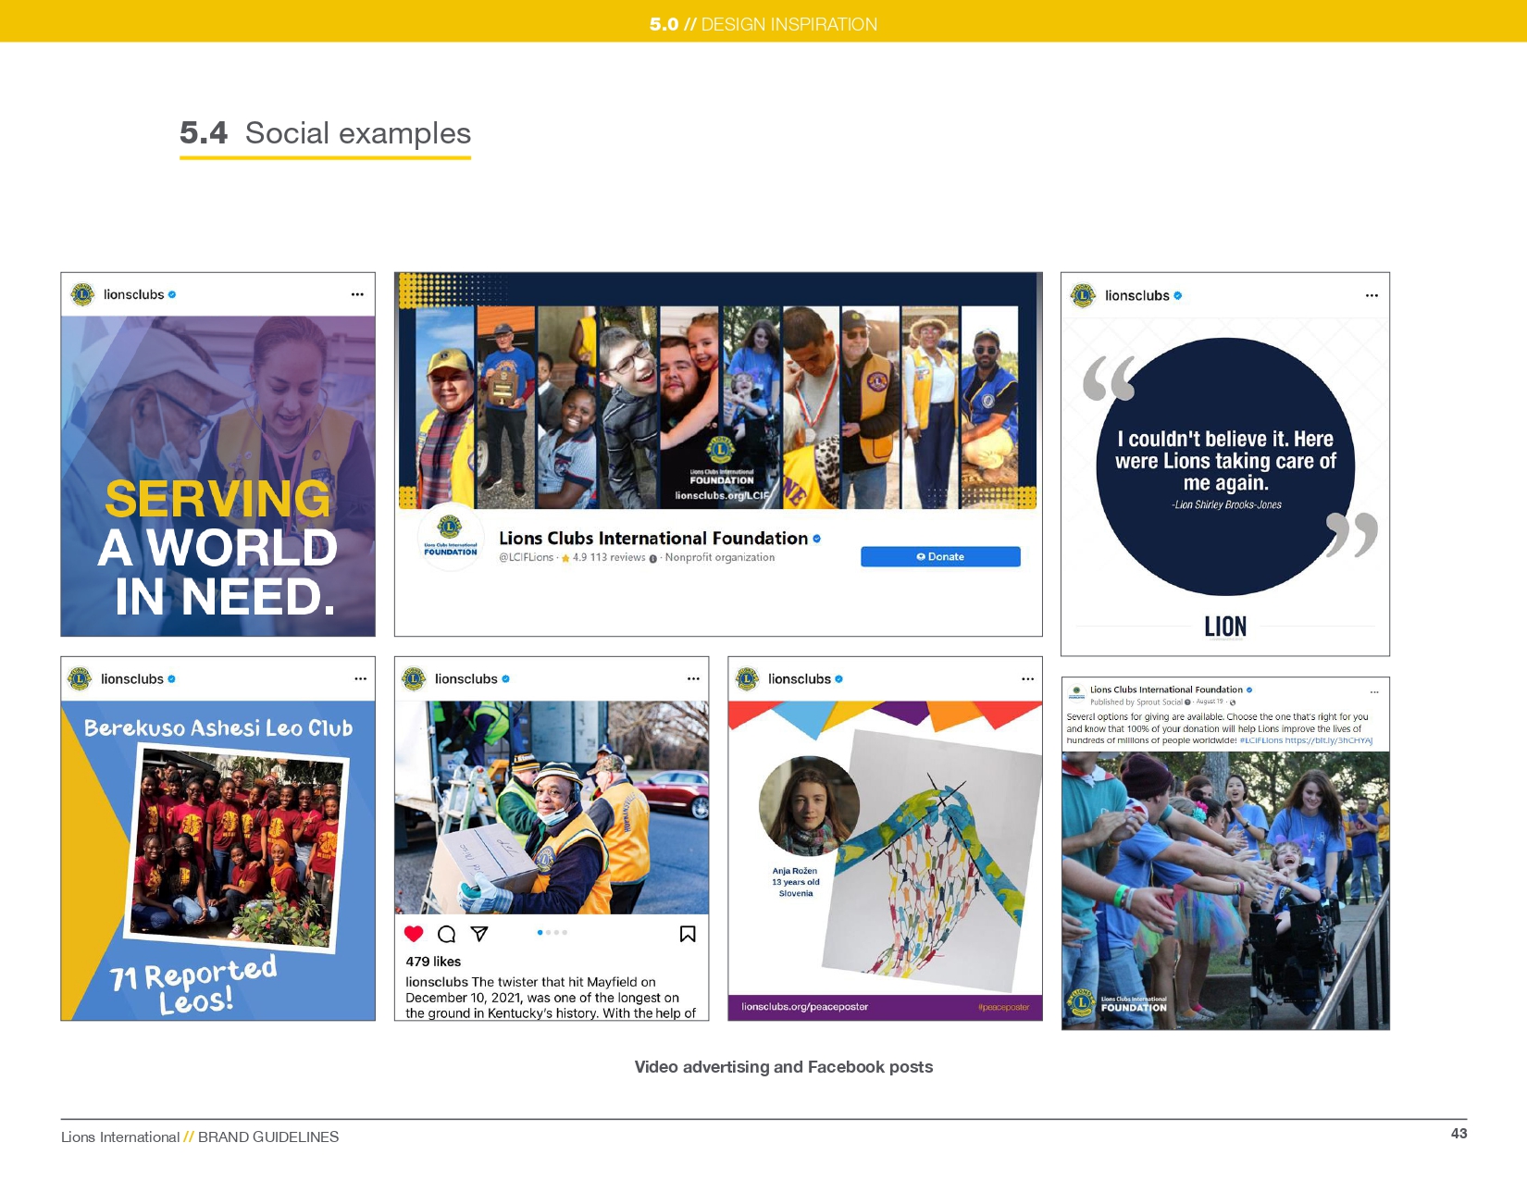Open more options menu on the quote post
Screen dimensions: 1527x1180
pos(1372,295)
